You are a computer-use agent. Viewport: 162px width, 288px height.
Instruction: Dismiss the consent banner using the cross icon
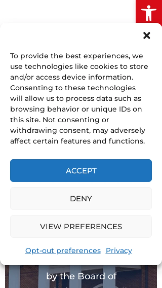pos(147,36)
